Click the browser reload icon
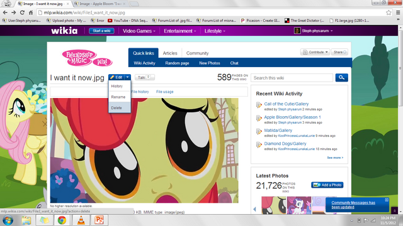The width and height of the screenshot is (403, 226). tap(23, 13)
